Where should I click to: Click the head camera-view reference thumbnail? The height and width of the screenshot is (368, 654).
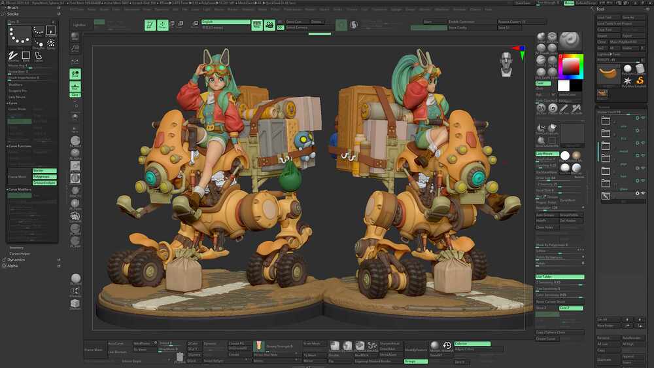pyautogui.click(x=506, y=65)
